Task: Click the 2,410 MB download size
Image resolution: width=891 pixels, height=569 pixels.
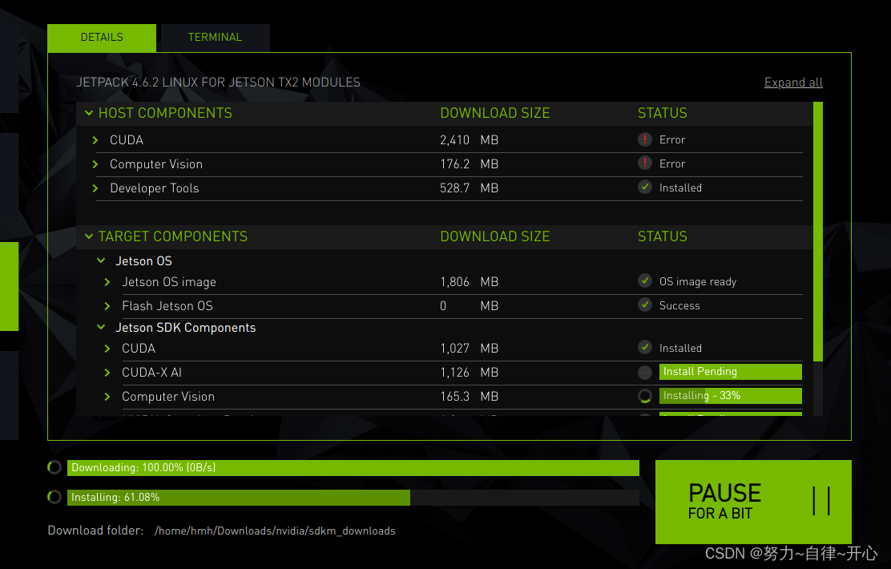Action: (x=469, y=139)
